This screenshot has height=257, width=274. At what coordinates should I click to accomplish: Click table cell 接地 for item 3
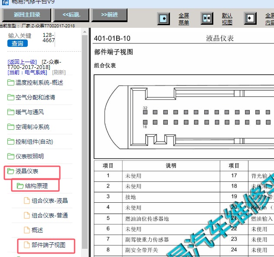click(x=171, y=197)
